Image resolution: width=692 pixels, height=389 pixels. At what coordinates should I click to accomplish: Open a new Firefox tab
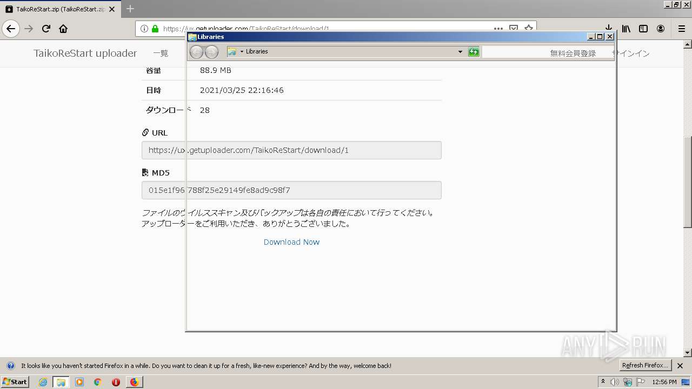(x=130, y=9)
